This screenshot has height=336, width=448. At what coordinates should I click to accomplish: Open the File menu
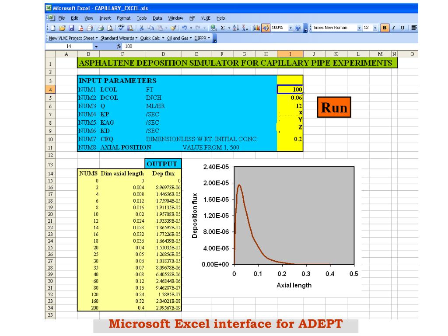click(61, 18)
